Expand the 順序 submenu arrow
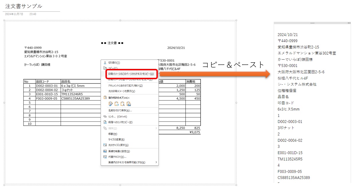Screen dimensions: 357x189 click(156, 128)
